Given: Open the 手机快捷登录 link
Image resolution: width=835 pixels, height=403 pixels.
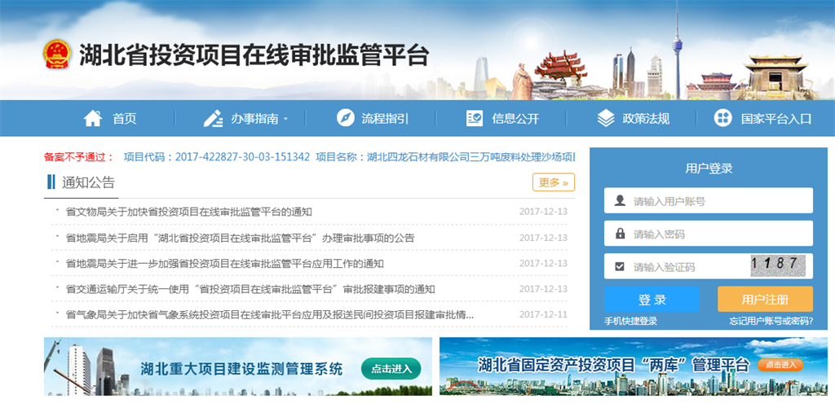Looking at the screenshot, I should click(630, 321).
